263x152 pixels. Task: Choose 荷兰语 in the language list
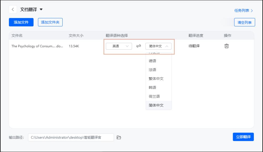(x=154, y=96)
